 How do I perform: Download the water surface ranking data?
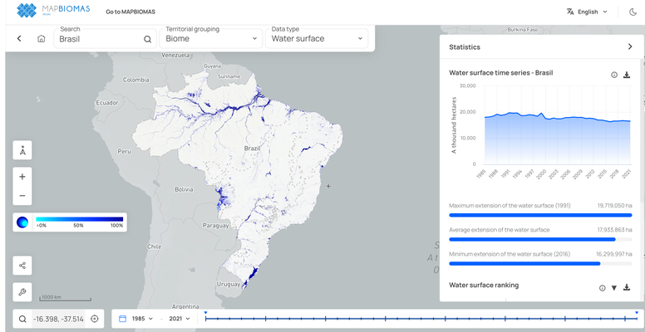[x=627, y=288]
